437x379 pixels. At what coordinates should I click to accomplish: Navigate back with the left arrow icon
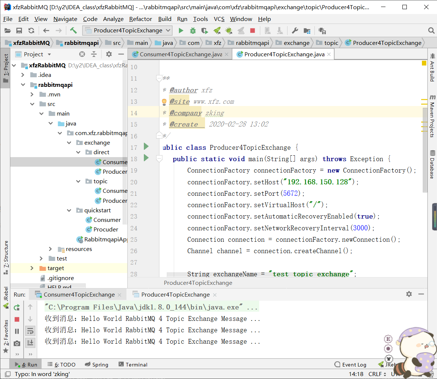click(x=46, y=31)
